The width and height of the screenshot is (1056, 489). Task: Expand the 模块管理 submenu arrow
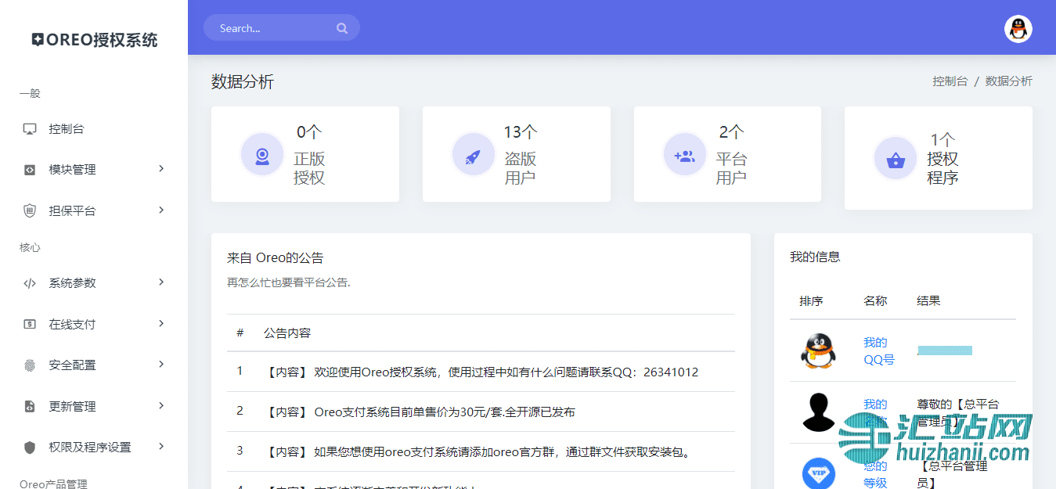tap(161, 168)
